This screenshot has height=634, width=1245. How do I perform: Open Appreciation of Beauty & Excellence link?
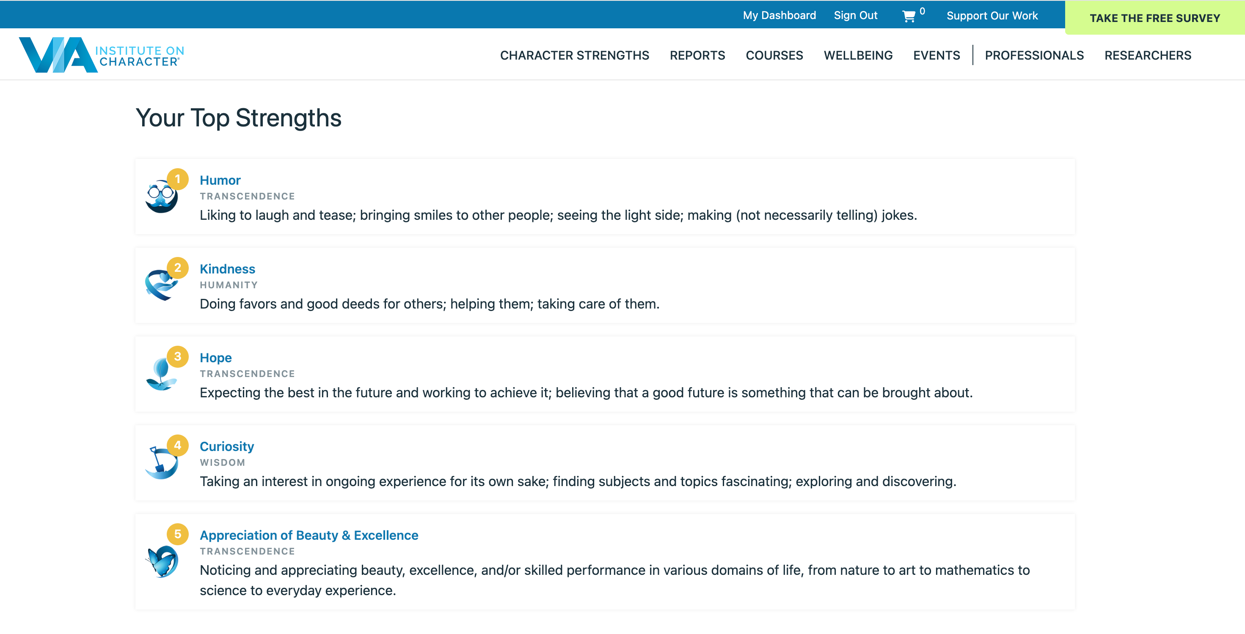(309, 535)
